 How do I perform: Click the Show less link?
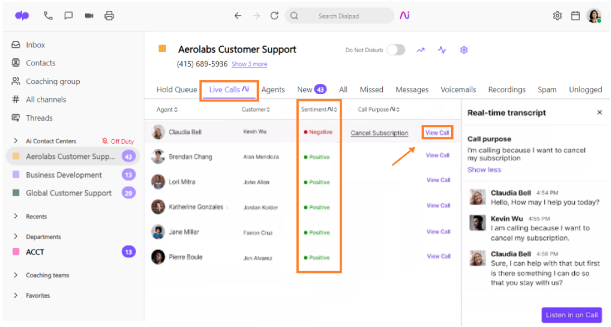484,170
